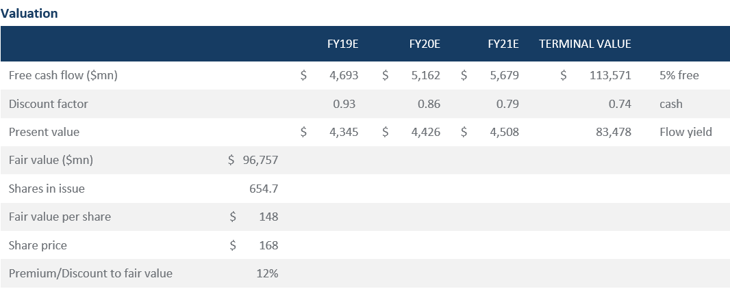Click the FY21E column header

coord(503,44)
